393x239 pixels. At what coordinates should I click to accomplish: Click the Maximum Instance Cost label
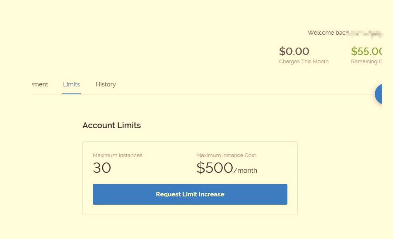coord(227,155)
